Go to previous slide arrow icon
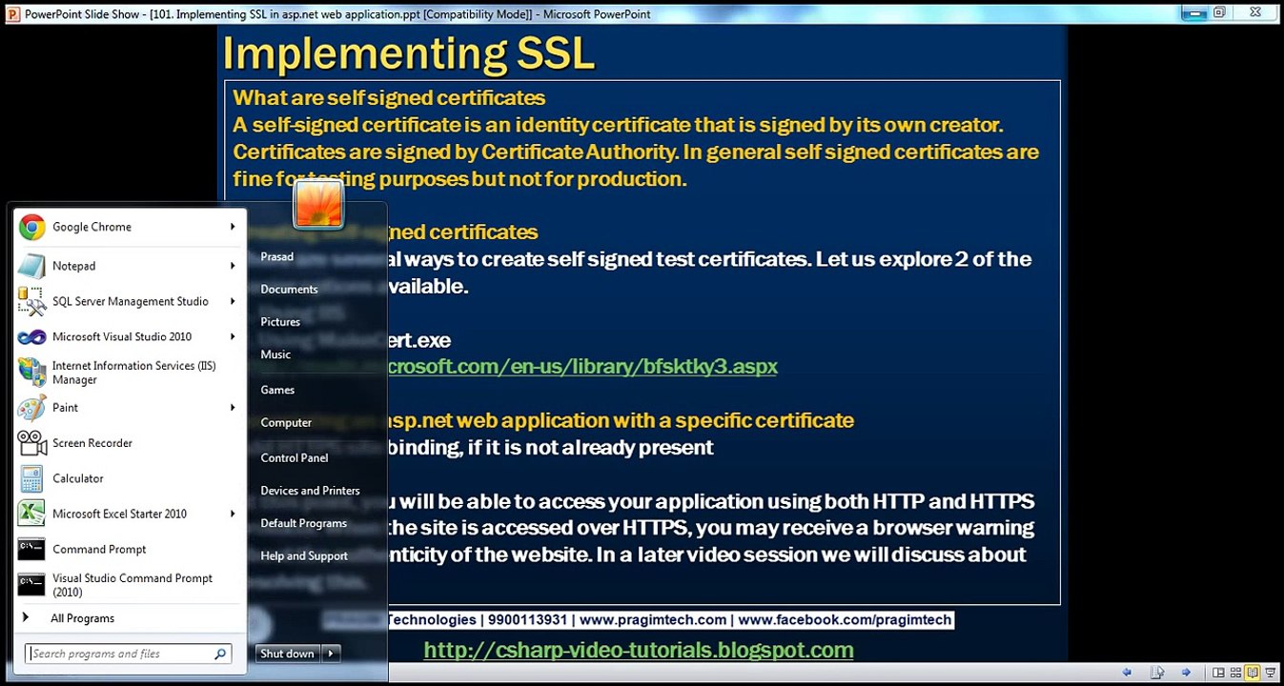The height and width of the screenshot is (686, 1284). coord(1127,673)
